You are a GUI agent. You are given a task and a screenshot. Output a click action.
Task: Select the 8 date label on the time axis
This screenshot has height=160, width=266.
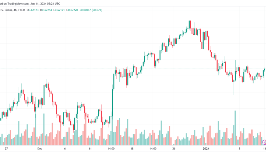coord(239,149)
